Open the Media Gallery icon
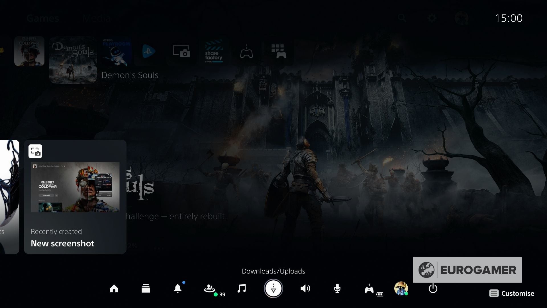 181,52
